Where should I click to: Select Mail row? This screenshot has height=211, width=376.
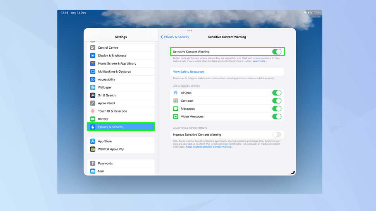121,171
